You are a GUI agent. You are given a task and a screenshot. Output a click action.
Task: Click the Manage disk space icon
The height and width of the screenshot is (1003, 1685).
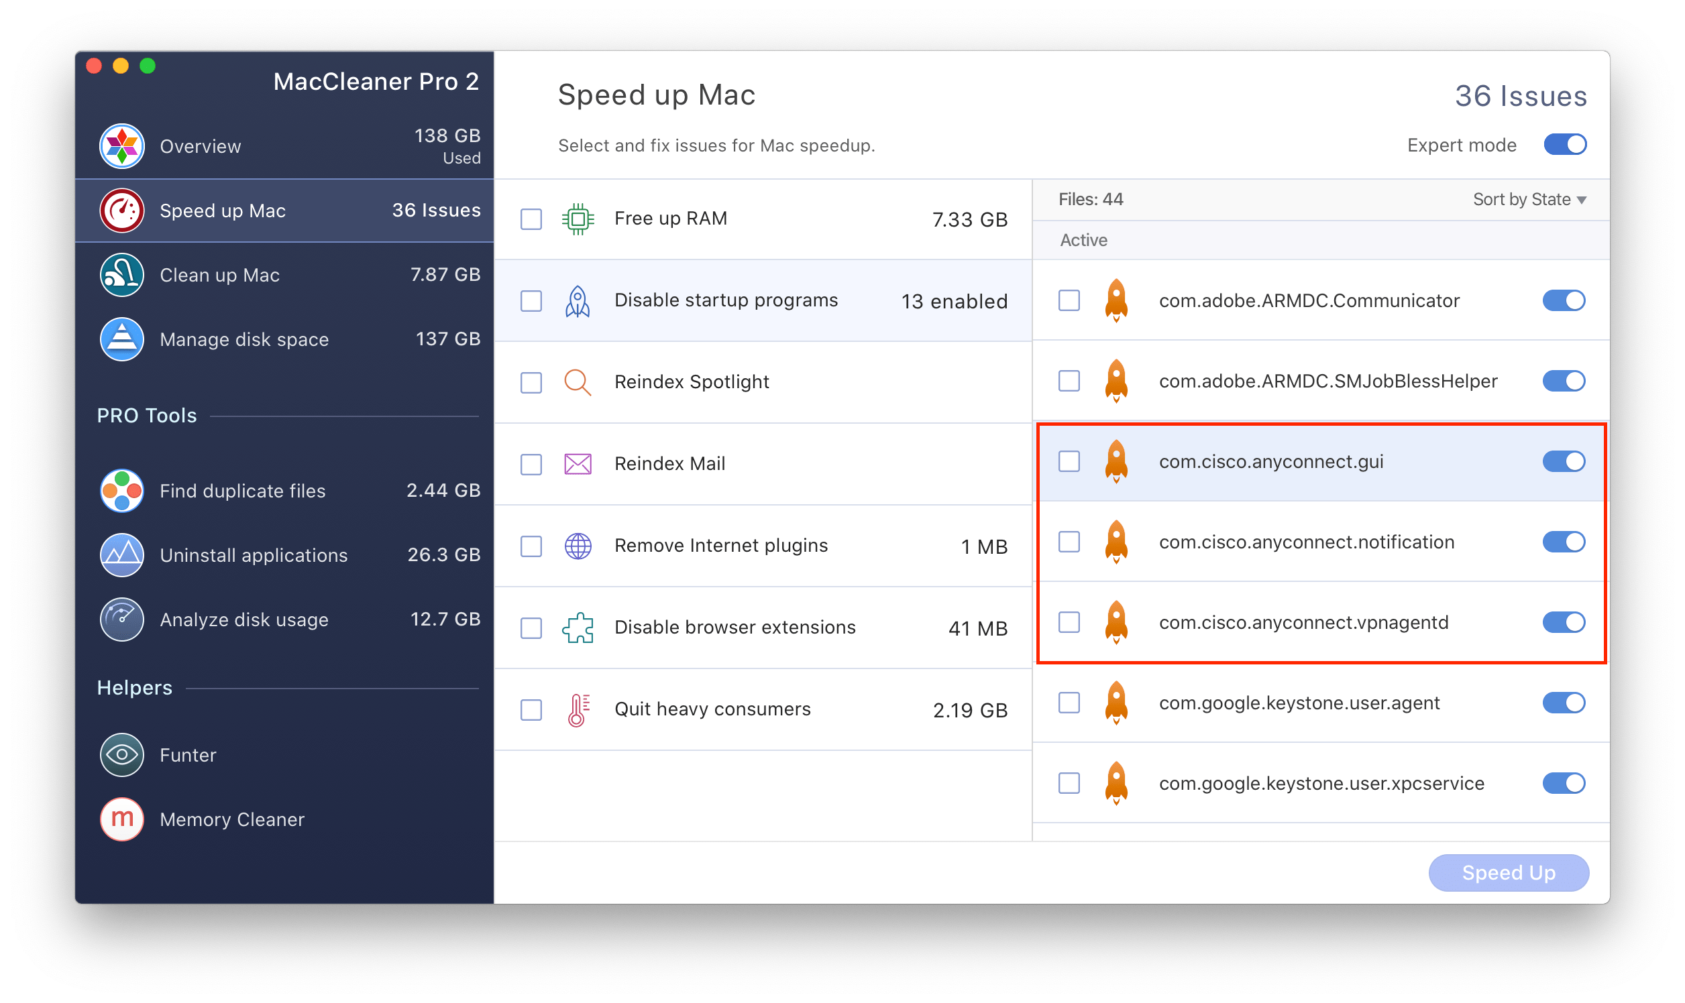pyautogui.click(x=121, y=339)
